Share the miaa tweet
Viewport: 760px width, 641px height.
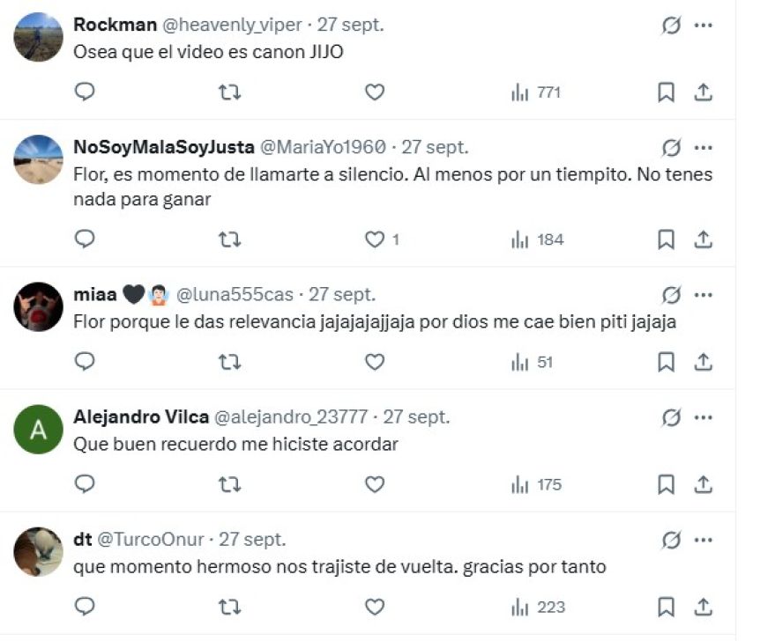[x=704, y=362]
